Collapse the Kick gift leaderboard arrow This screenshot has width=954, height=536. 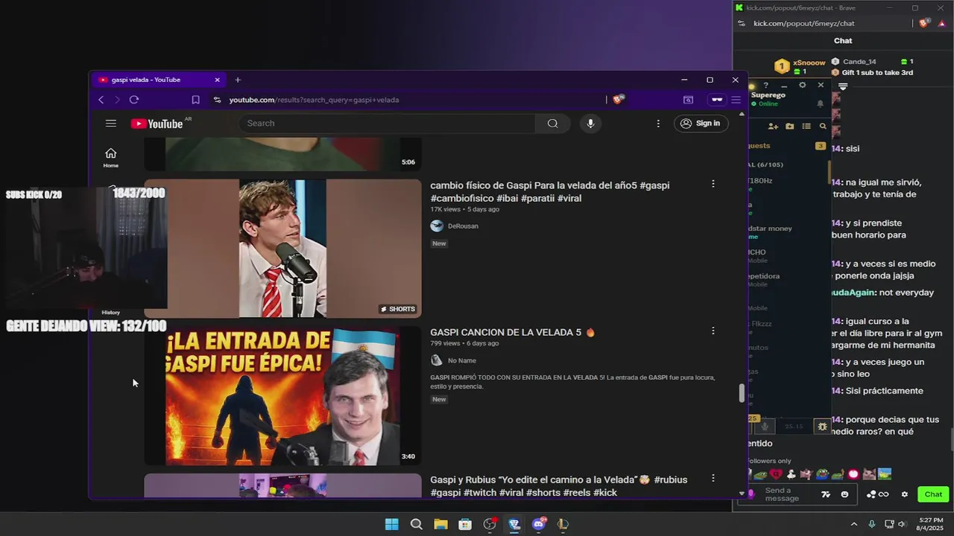click(843, 86)
